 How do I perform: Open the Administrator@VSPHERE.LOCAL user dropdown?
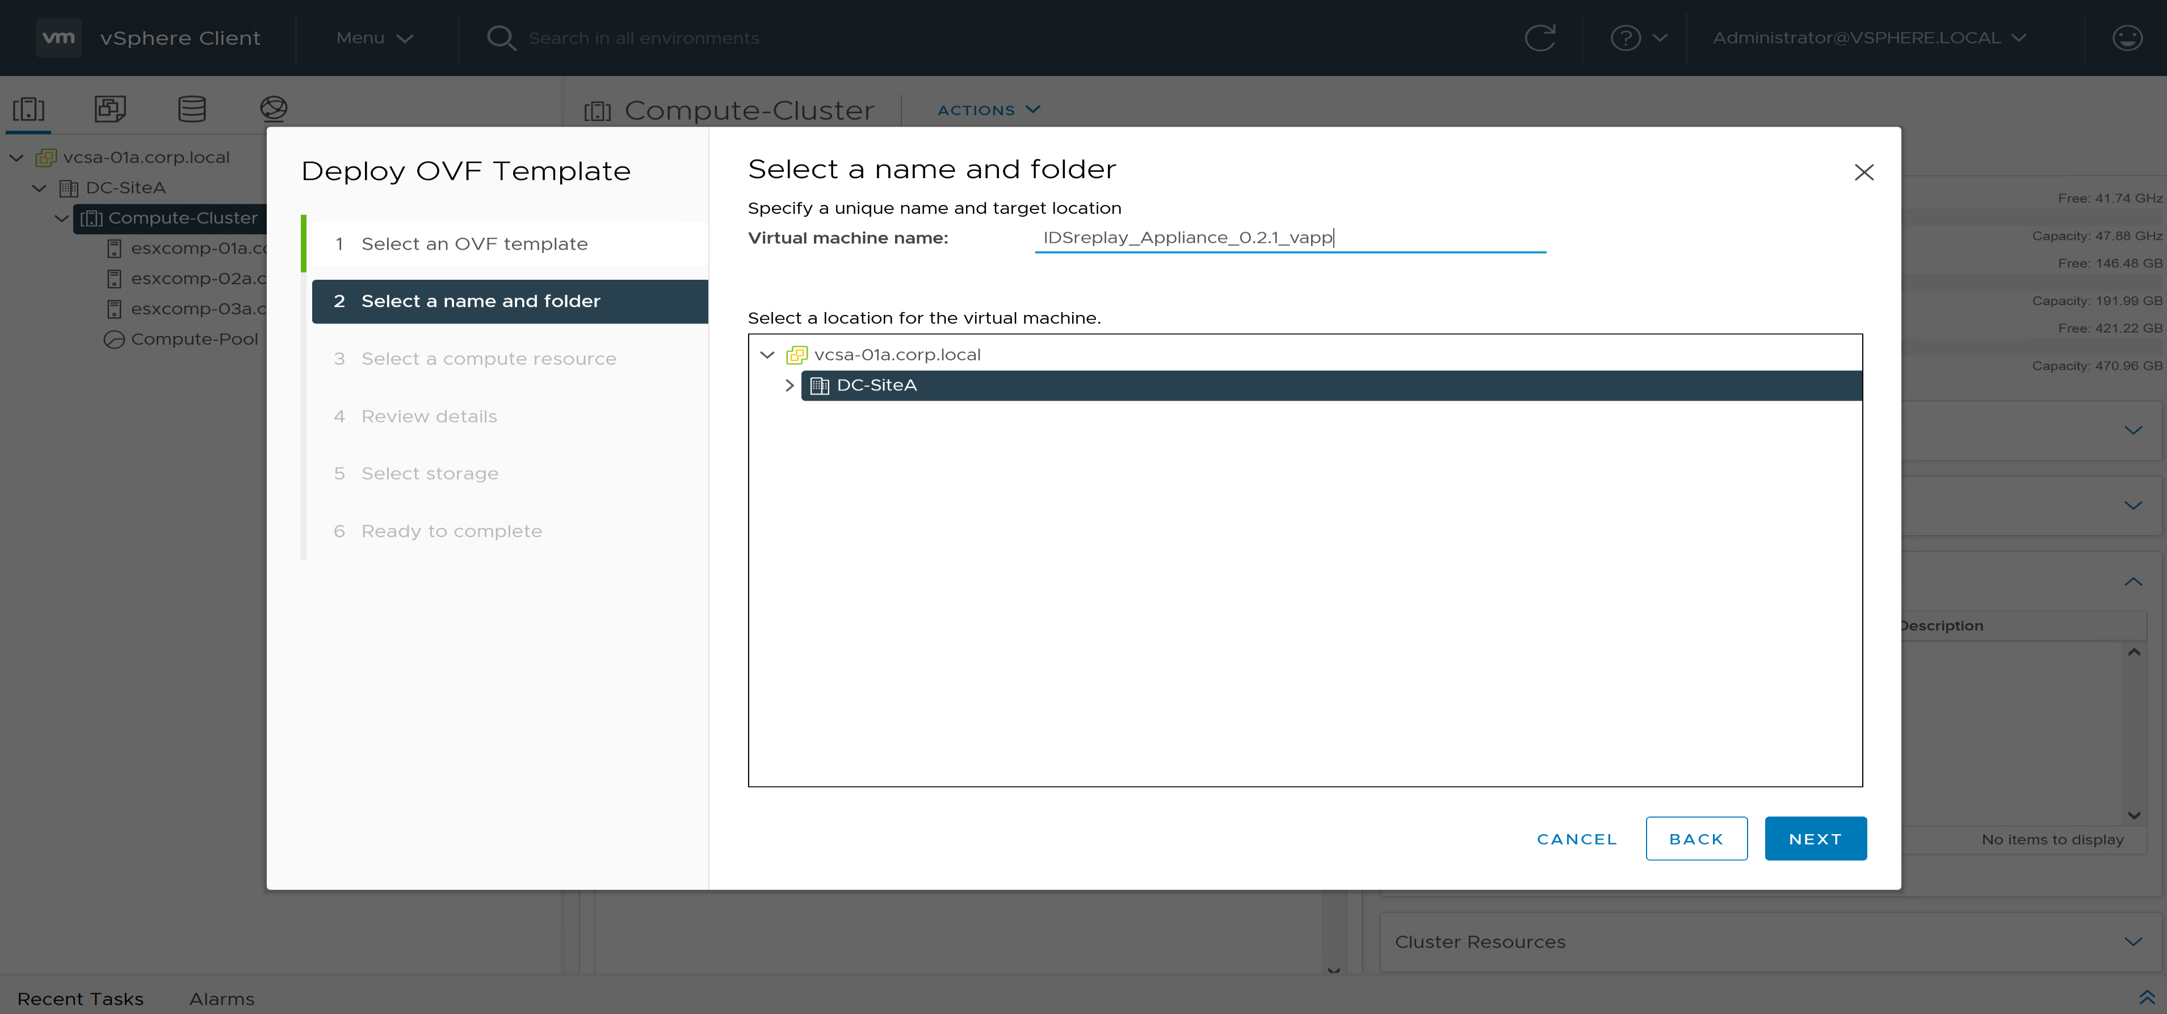click(1869, 38)
